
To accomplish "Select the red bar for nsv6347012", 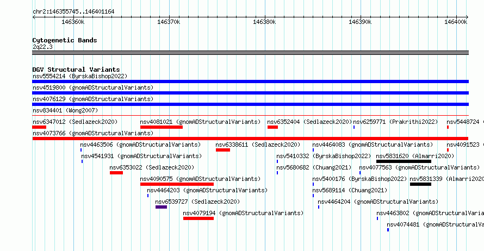I will 39,127.
